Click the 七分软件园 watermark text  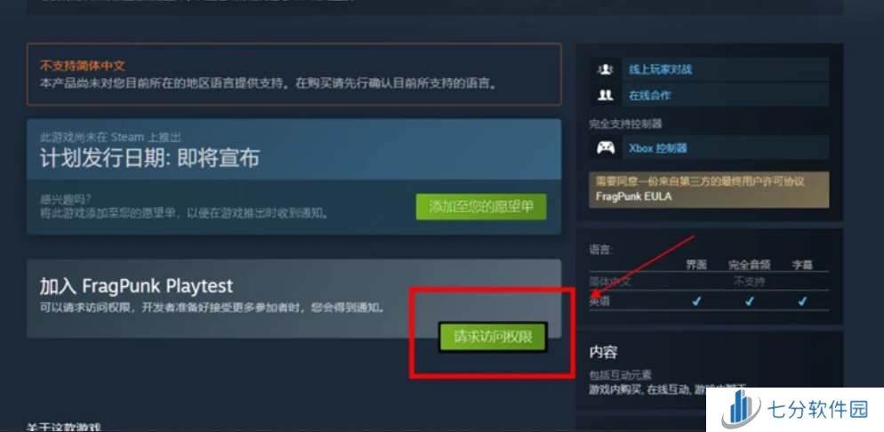(817, 409)
